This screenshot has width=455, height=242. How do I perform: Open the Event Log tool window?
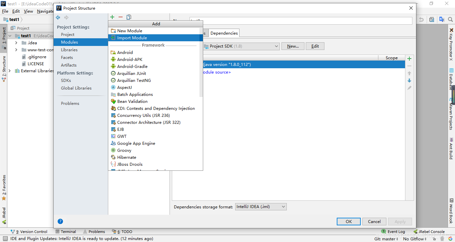click(393, 232)
